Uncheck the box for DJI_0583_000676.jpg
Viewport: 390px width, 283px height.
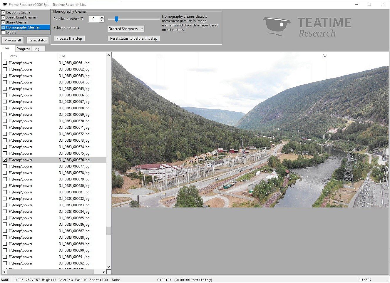tap(5, 160)
